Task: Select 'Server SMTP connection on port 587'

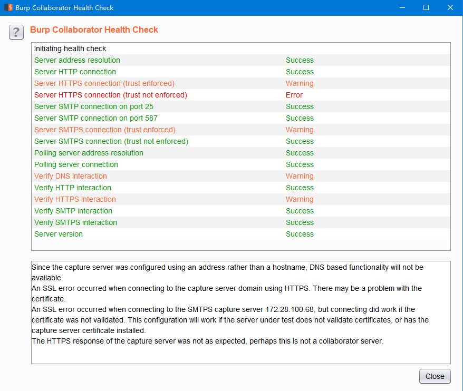Action: (x=96, y=118)
